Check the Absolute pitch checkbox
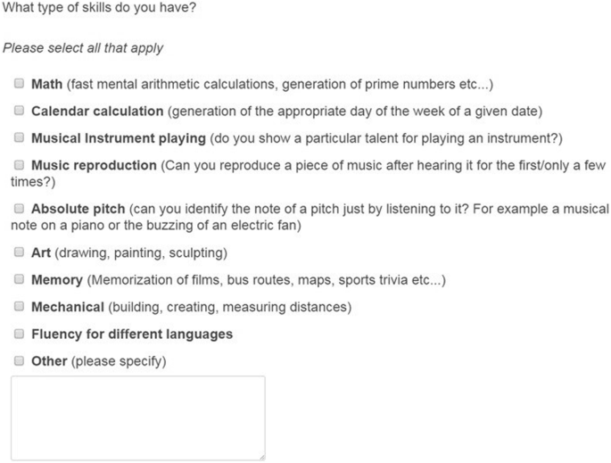Image resolution: width=611 pixels, height=463 pixels. [x=19, y=209]
